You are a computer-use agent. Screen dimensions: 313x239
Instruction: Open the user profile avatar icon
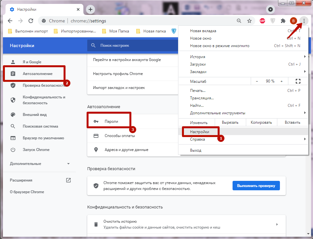pyautogui.click(x=293, y=21)
